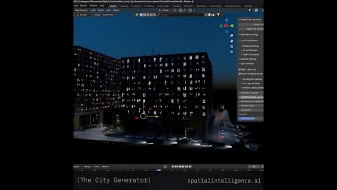Switch to the Layout workspace tab

113,6
